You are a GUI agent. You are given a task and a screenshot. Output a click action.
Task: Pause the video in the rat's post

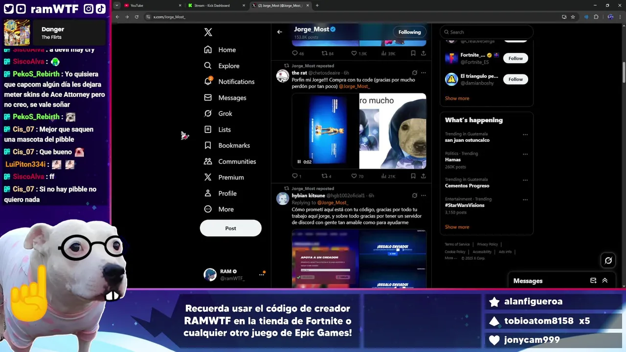[x=299, y=162]
